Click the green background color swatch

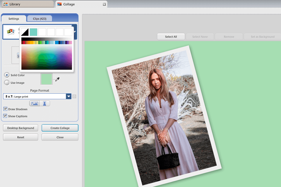tap(46, 79)
